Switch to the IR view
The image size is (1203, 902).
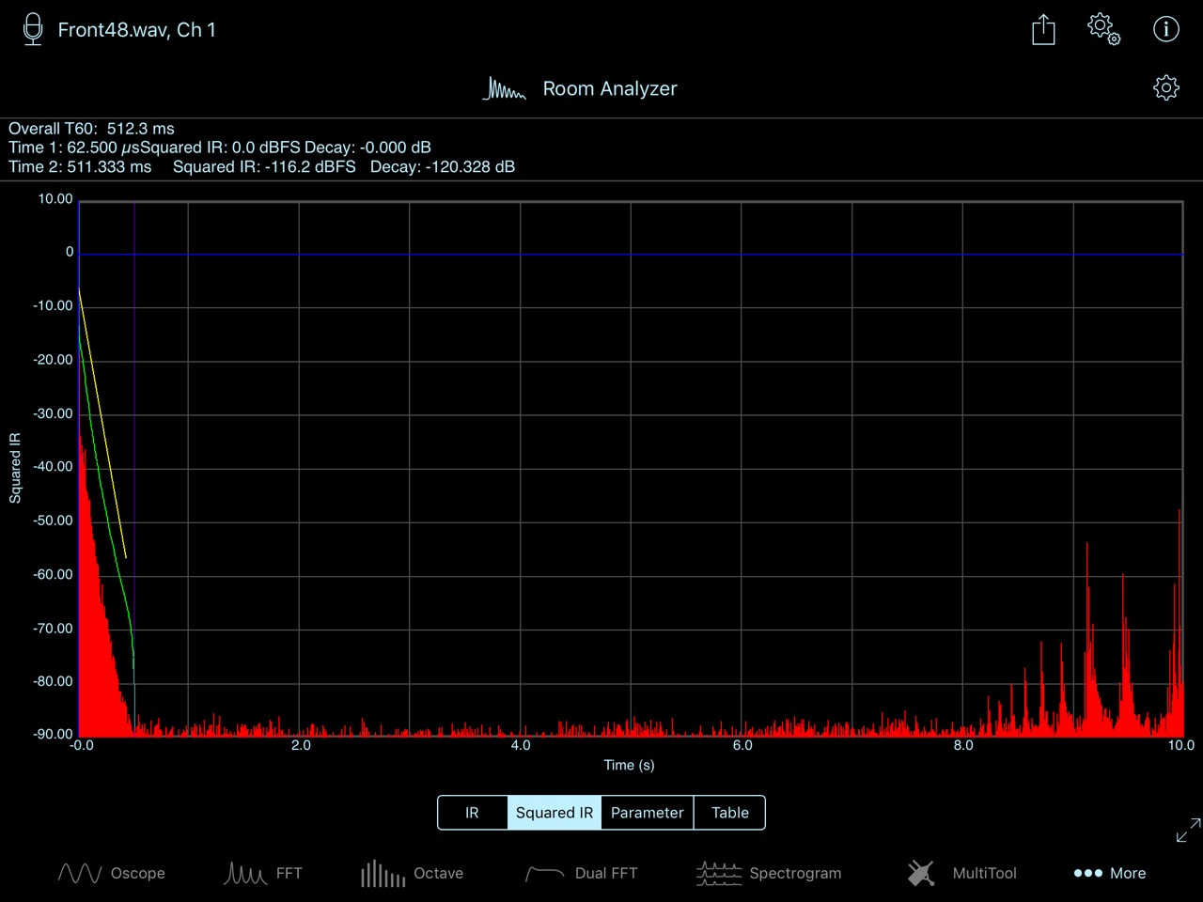pos(472,813)
